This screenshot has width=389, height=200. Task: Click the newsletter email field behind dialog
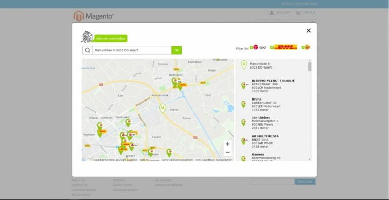pyautogui.click(x=273, y=182)
